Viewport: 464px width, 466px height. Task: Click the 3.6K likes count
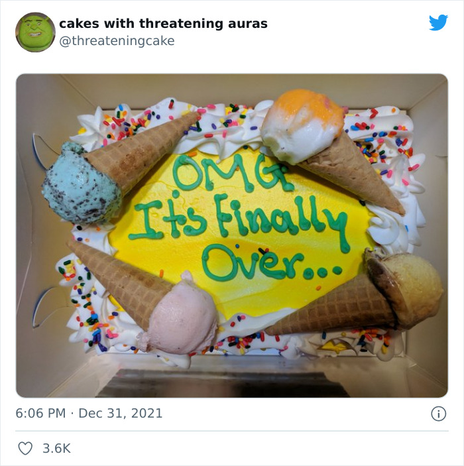(56, 449)
